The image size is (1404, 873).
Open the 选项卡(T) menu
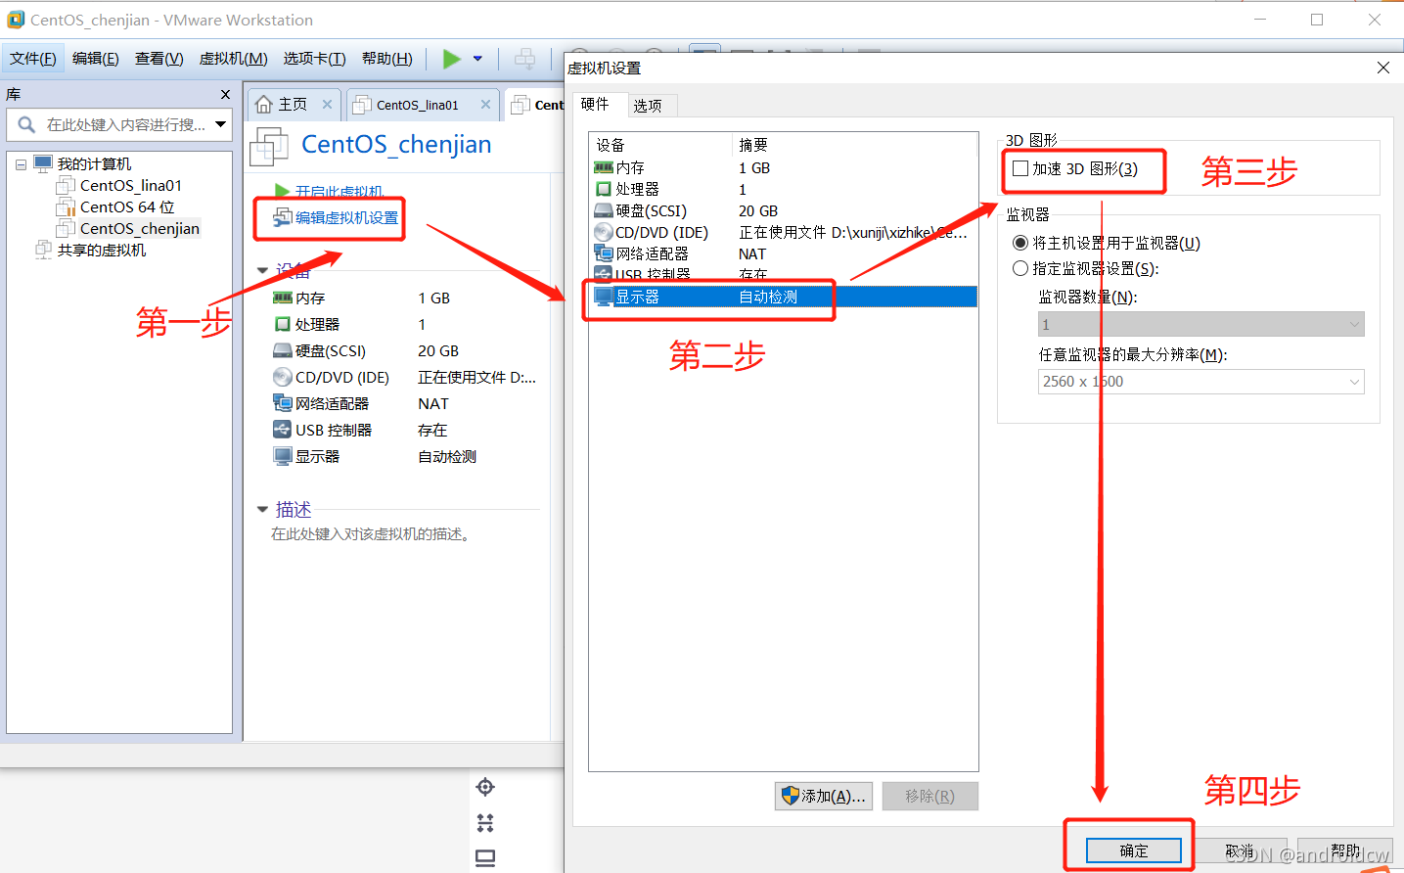click(315, 59)
